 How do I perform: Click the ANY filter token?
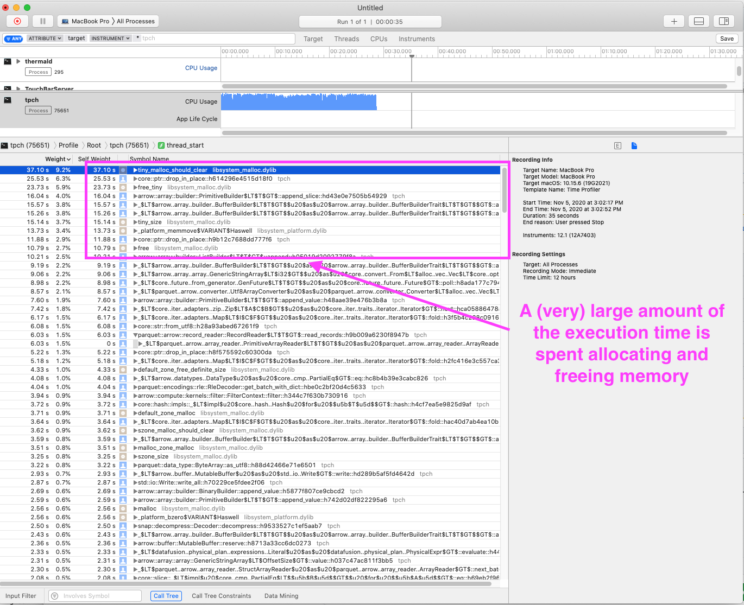[14, 39]
